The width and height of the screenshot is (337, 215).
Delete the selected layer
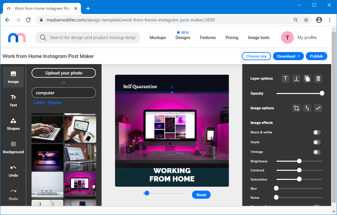click(318, 78)
